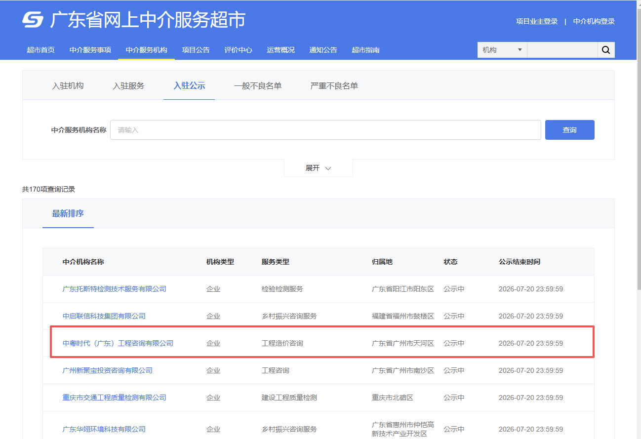641x439 pixels.
Task: Open 通知公告 navigation item
Action: [x=323, y=50]
